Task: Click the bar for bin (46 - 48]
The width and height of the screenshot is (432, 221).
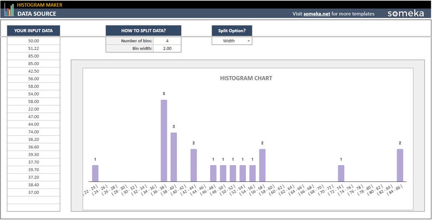Action: pos(213,173)
